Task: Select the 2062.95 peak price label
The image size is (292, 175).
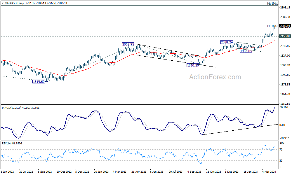Action: click(x=128, y=44)
